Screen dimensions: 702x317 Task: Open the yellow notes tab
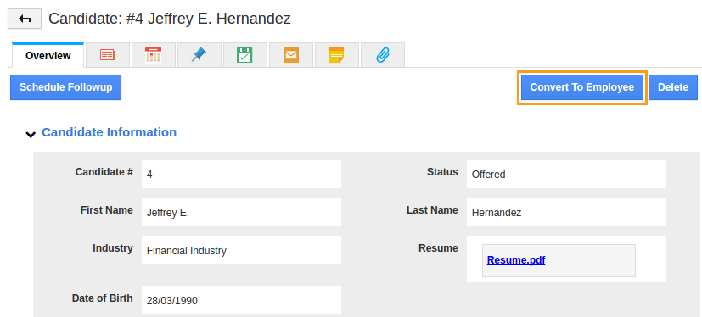[337, 55]
